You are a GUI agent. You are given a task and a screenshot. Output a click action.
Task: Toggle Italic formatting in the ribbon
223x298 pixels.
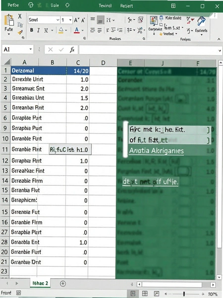tap(39, 30)
